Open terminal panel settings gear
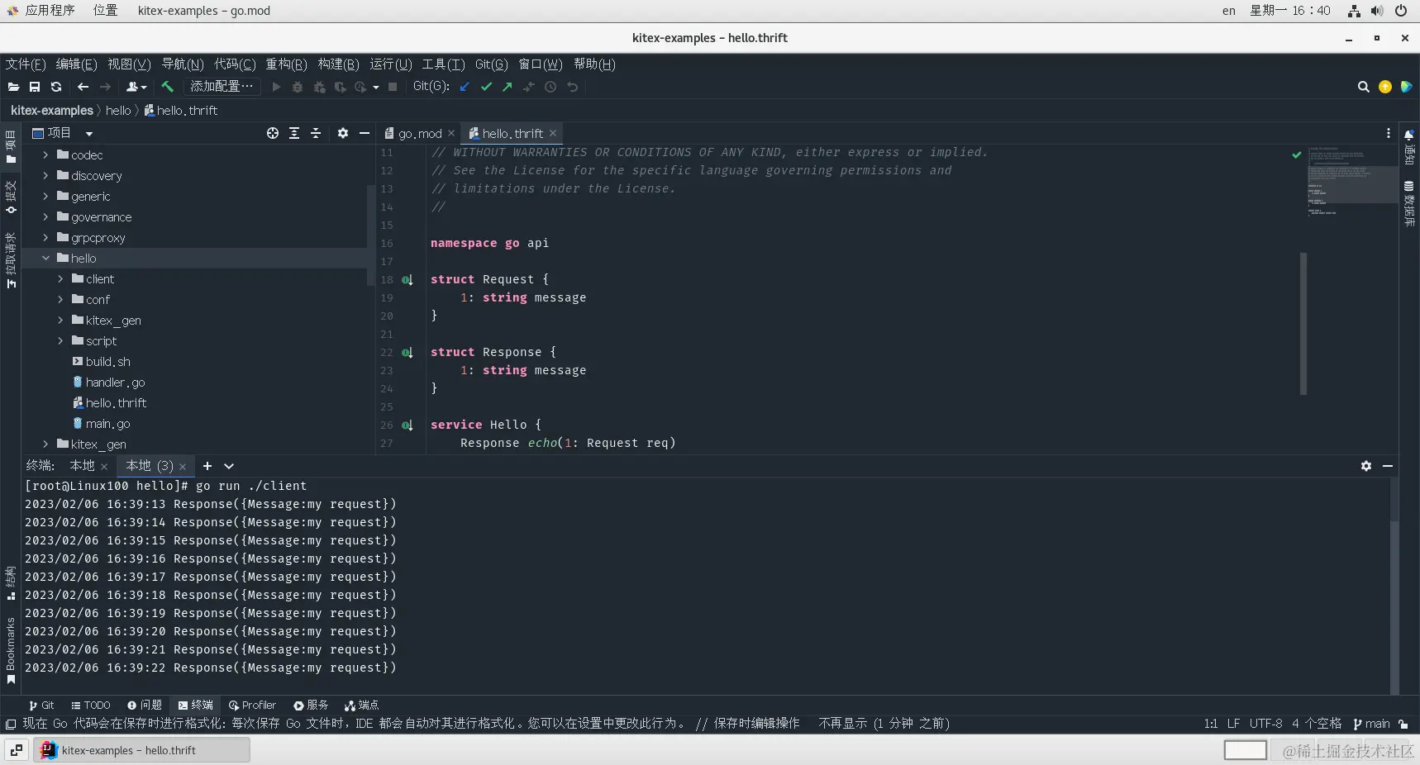This screenshot has width=1420, height=765. pos(1366,466)
